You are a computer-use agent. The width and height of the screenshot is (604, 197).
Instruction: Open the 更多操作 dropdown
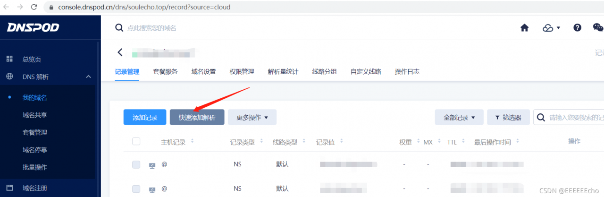tap(252, 117)
